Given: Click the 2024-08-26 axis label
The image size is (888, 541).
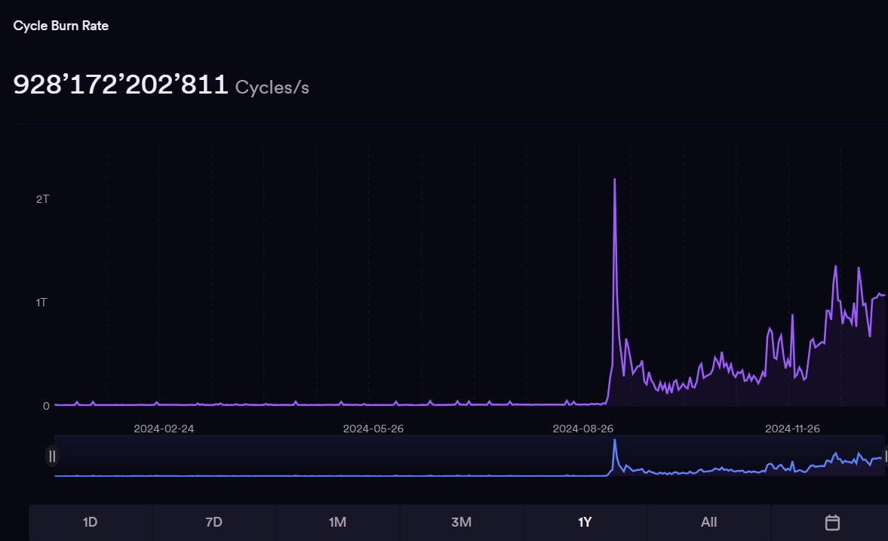Looking at the screenshot, I should coord(582,429).
